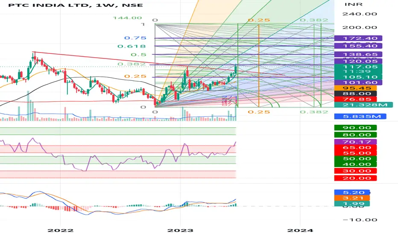Select the orange vertical 0.25 time line
This screenshot has height=235, width=398.
[259, 66]
